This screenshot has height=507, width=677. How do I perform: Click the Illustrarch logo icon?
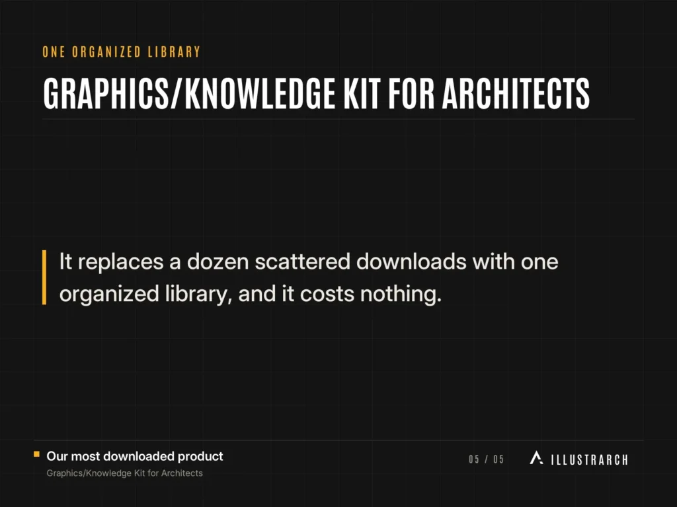click(536, 458)
